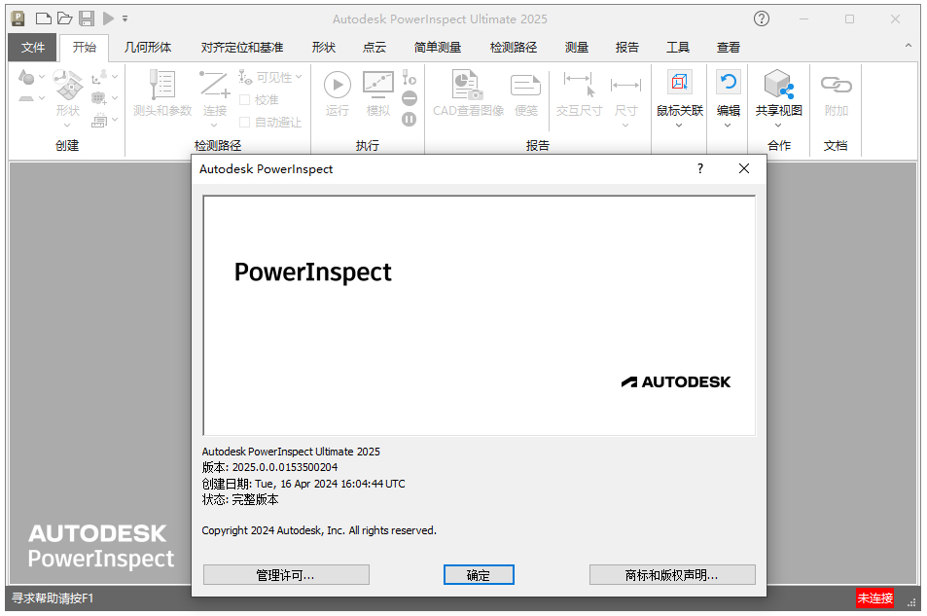Expand the geometric shapes icon dropdown arrow
927x616 pixels.
[x=42, y=77]
